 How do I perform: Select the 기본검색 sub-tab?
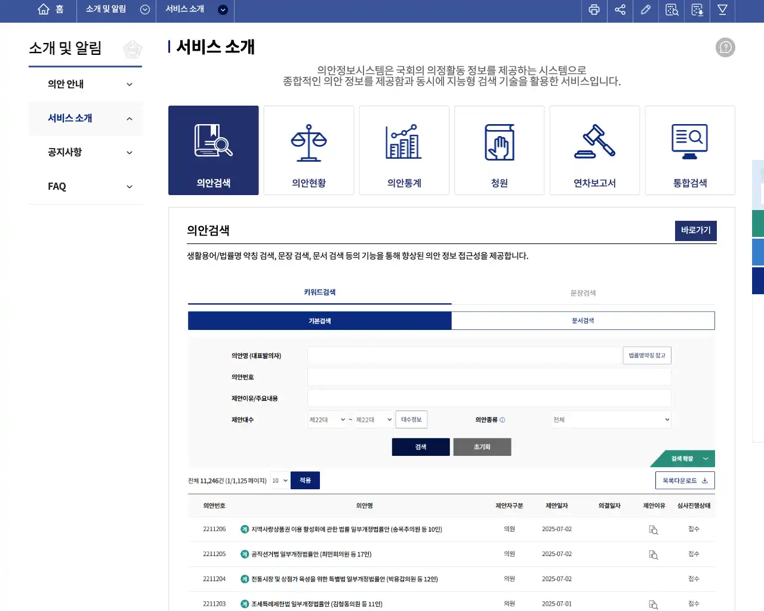point(320,321)
